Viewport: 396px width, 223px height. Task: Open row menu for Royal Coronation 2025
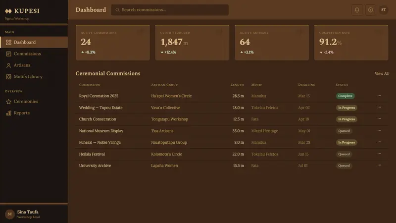tap(379, 96)
